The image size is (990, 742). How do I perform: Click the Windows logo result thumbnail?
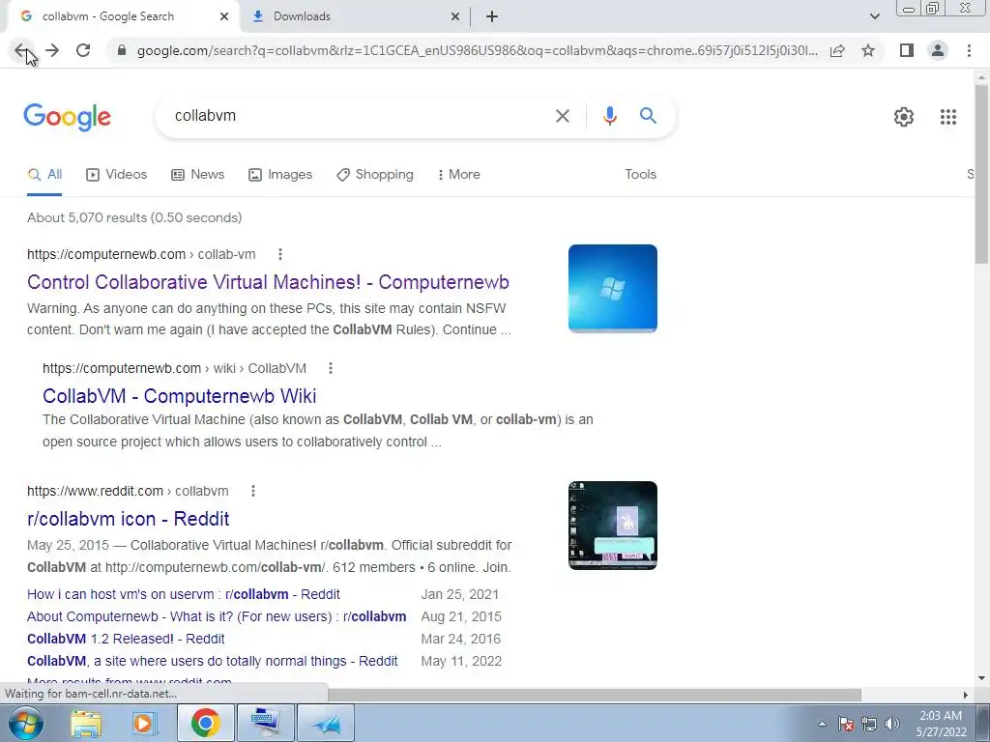pyautogui.click(x=612, y=288)
